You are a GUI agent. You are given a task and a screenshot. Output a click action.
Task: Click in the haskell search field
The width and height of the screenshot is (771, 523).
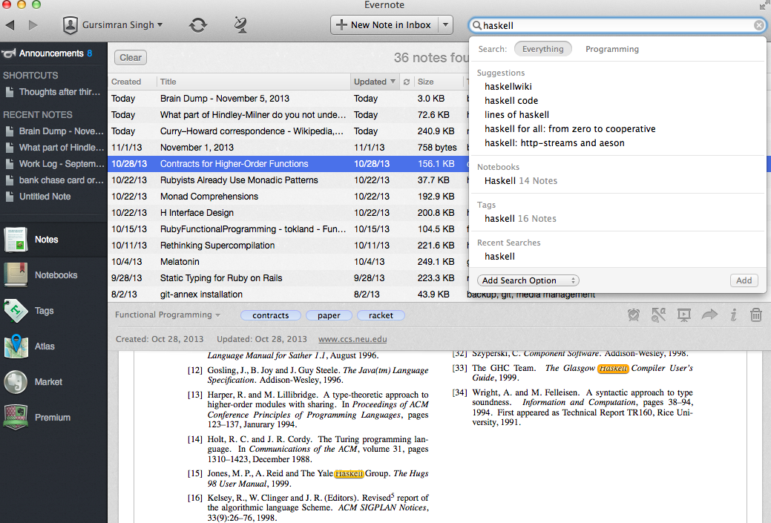click(617, 25)
